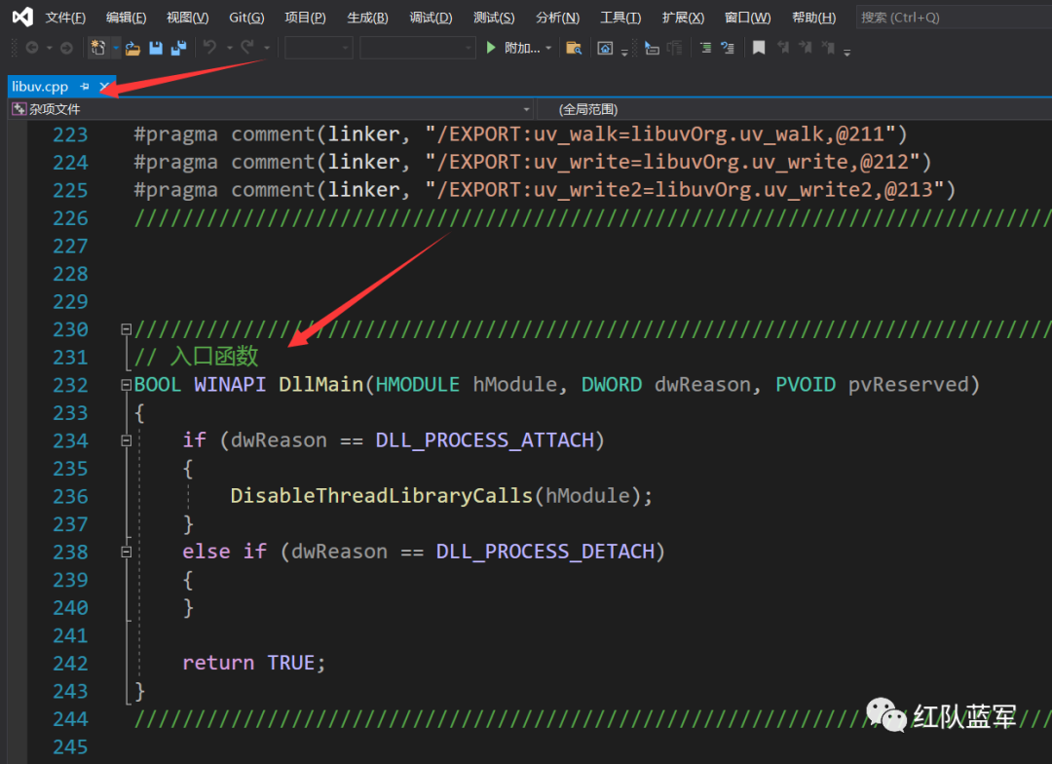
Task: Expand the new item dropdown arrow
Action: (116, 48)
